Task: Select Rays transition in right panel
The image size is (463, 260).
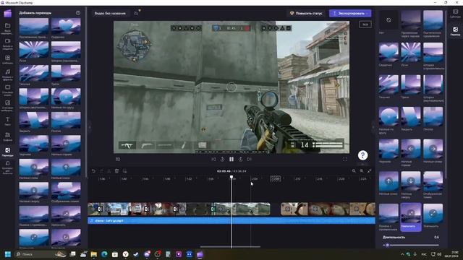Action: (411, 53)
